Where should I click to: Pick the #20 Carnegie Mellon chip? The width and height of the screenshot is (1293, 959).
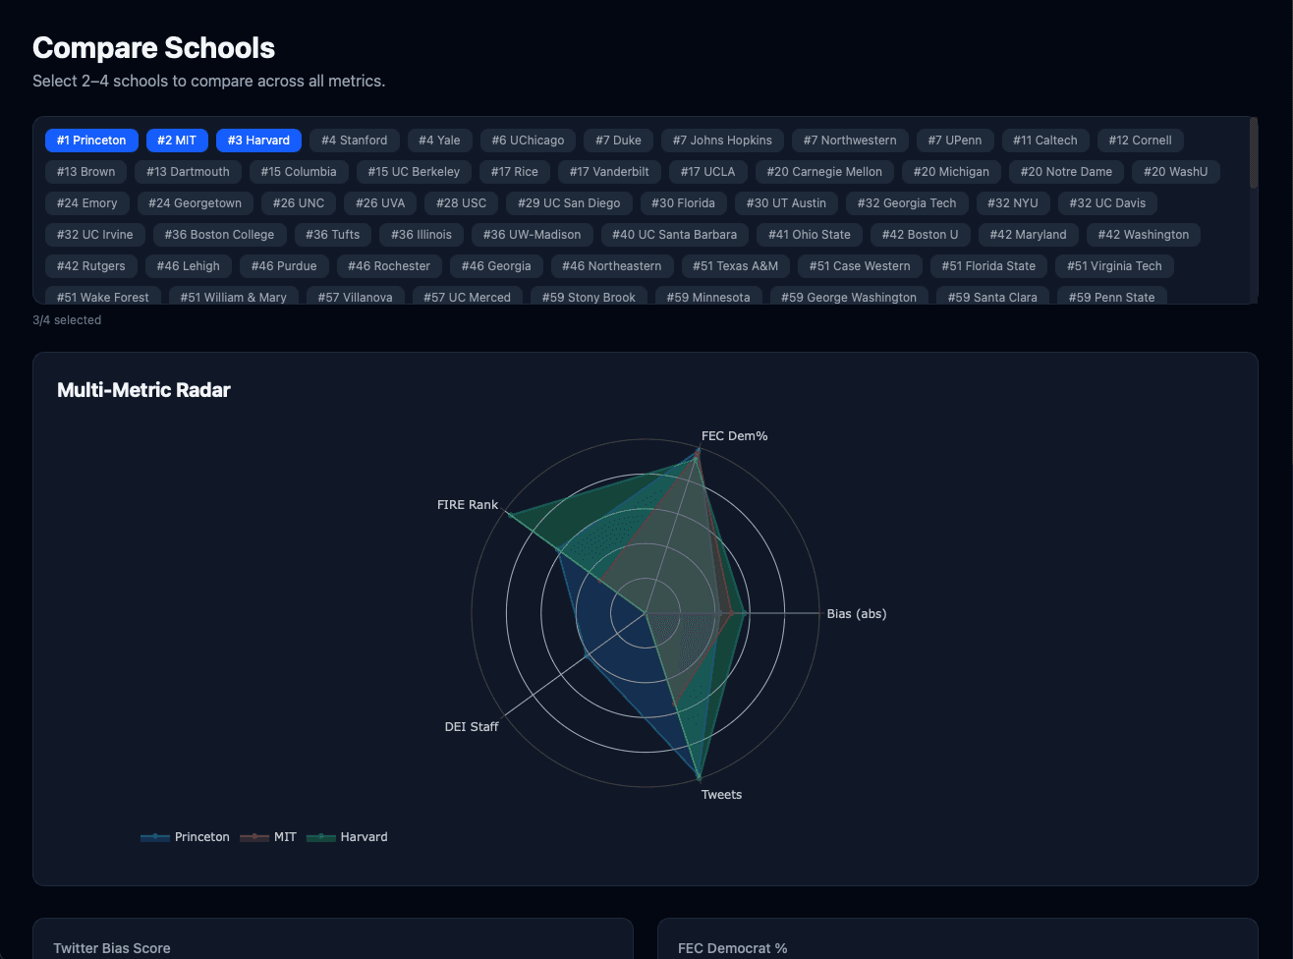coord(823,172)
